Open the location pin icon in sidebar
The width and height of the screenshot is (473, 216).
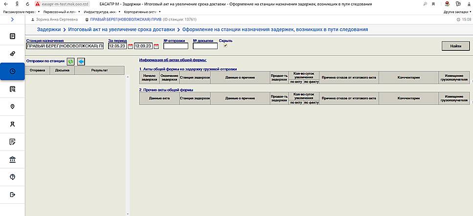pyautogui.click(x=12, y=107)
